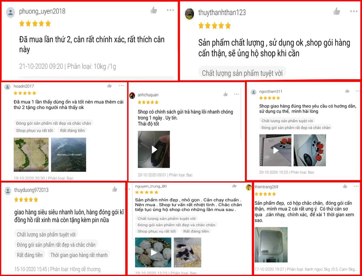Like ngoctham311's review with thumbs-up
Viewport: 362px width, 276px height.
point(347,91)
